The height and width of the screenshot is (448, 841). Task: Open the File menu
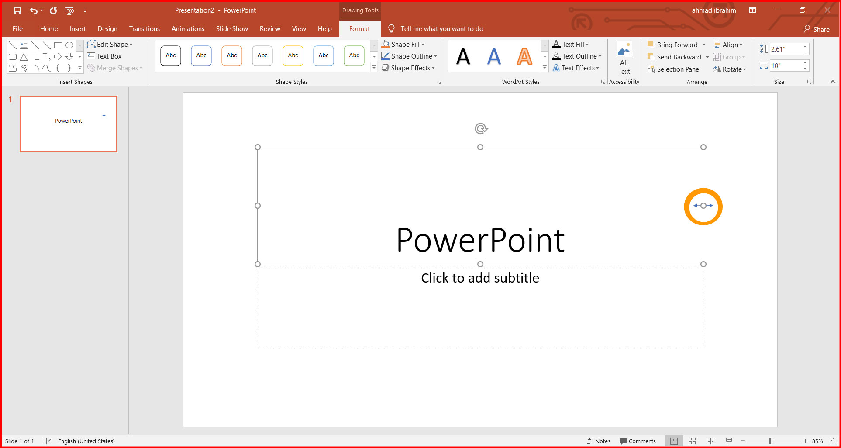[17, 29]
